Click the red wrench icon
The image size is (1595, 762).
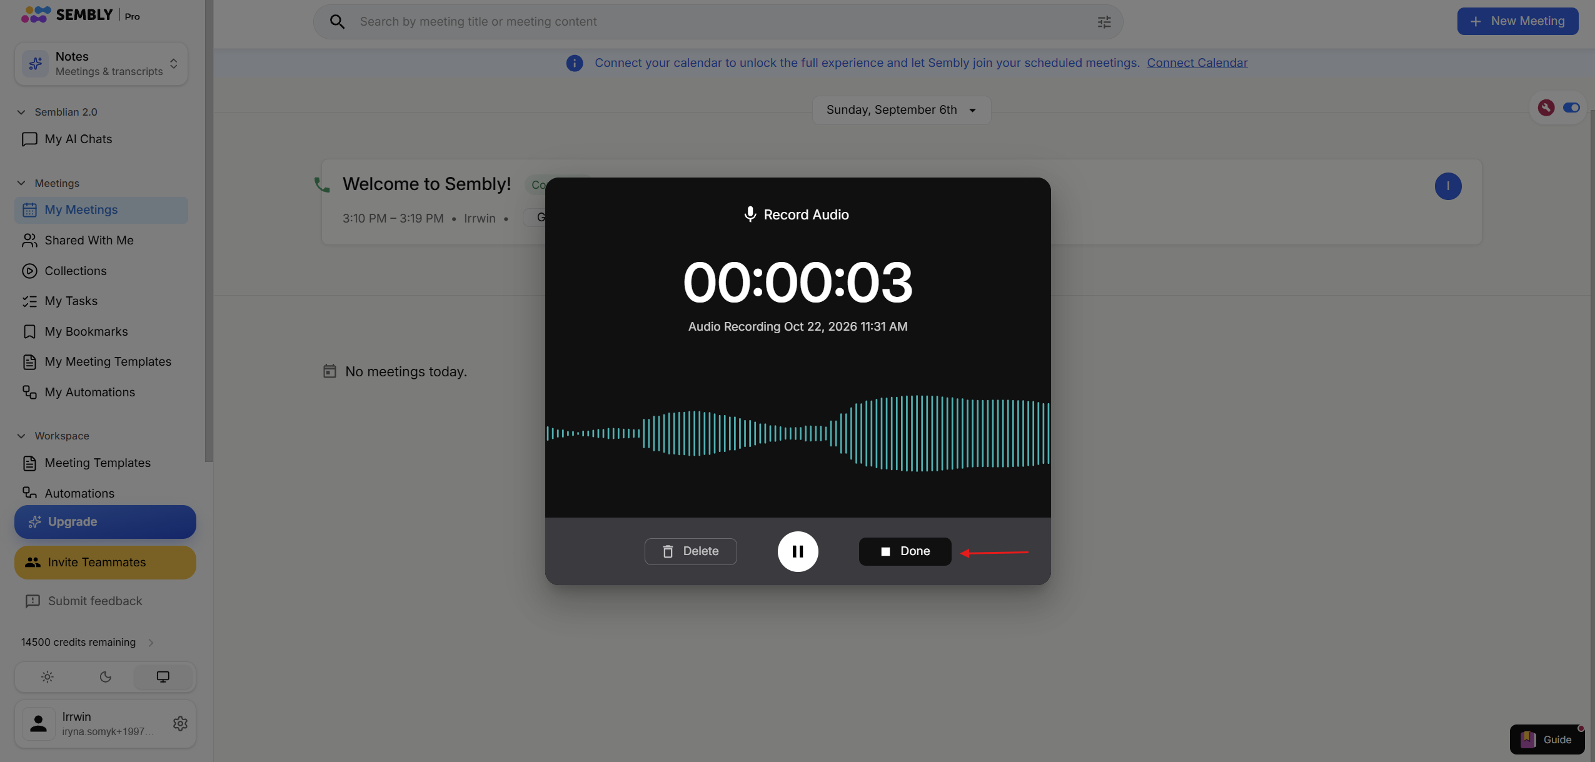coord(1546,108)
